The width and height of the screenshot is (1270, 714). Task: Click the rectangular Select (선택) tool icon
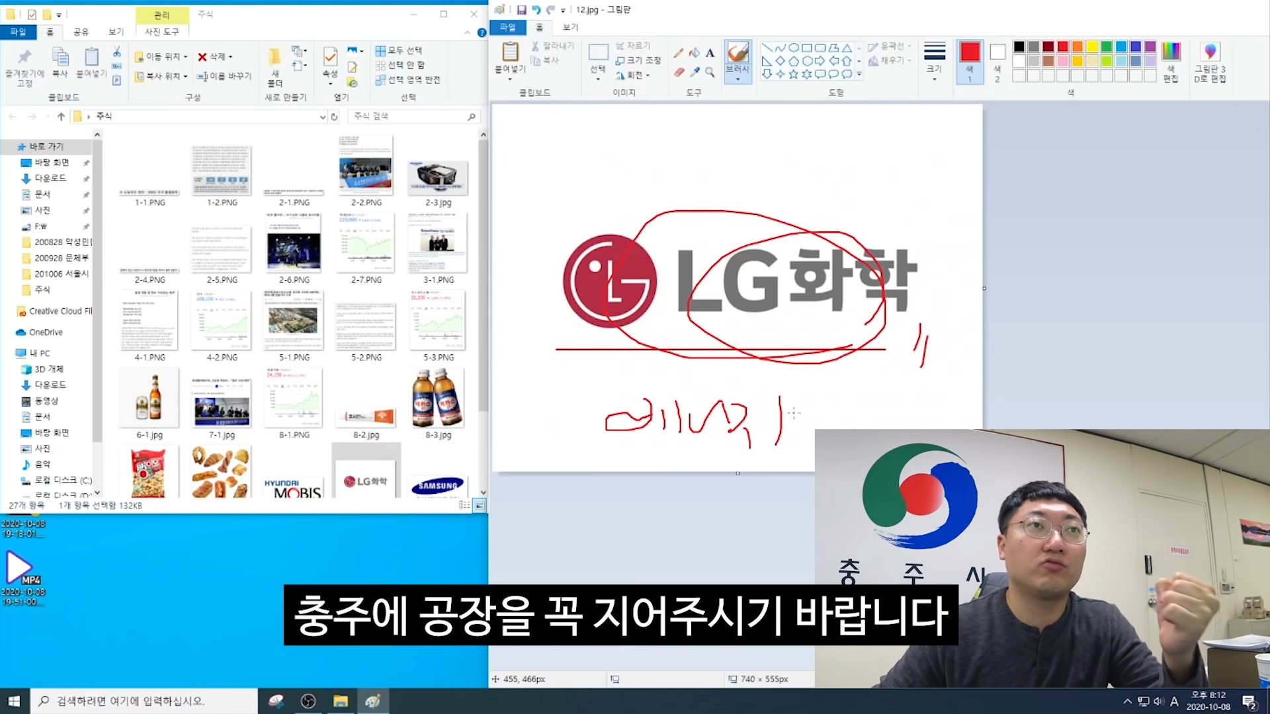pos(598,53)
